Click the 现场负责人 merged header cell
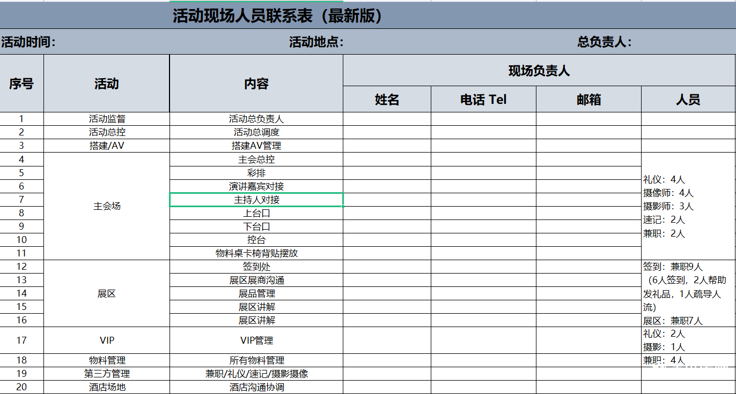Image resolution: width=736 pixels, height=394 pixels. point(539,71)
